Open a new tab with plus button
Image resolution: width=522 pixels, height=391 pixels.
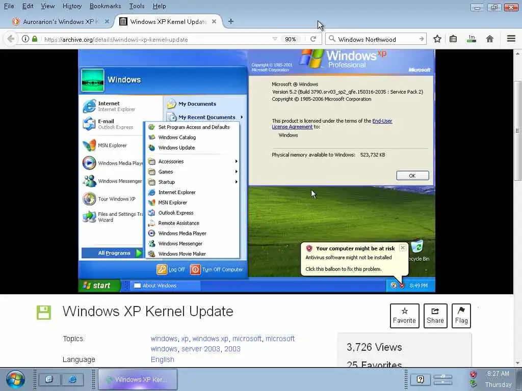tap(231, 21)
